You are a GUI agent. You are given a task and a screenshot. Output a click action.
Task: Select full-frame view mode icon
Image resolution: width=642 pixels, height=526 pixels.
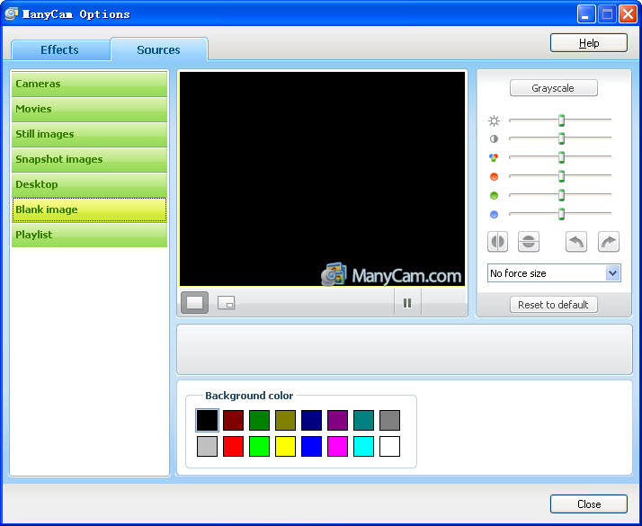coord(194,302)
